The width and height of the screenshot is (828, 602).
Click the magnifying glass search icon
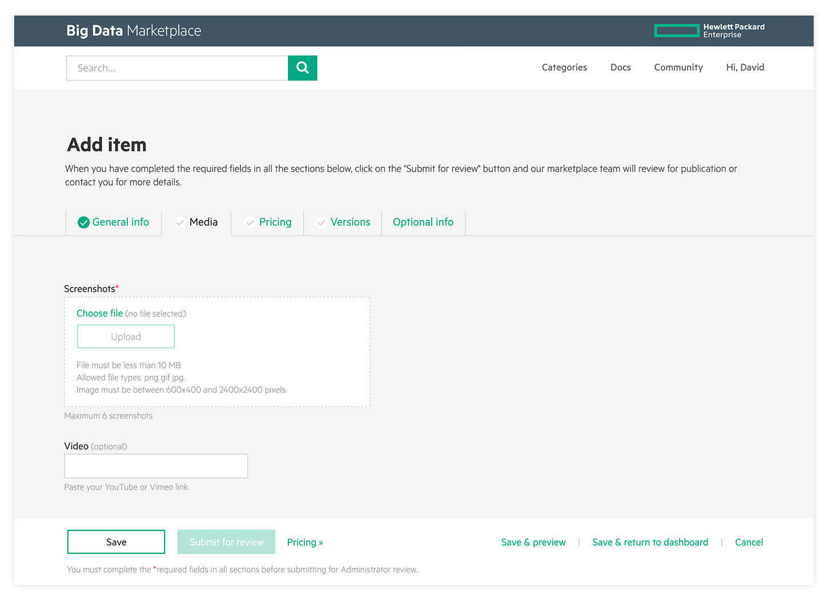pos(302,68)
